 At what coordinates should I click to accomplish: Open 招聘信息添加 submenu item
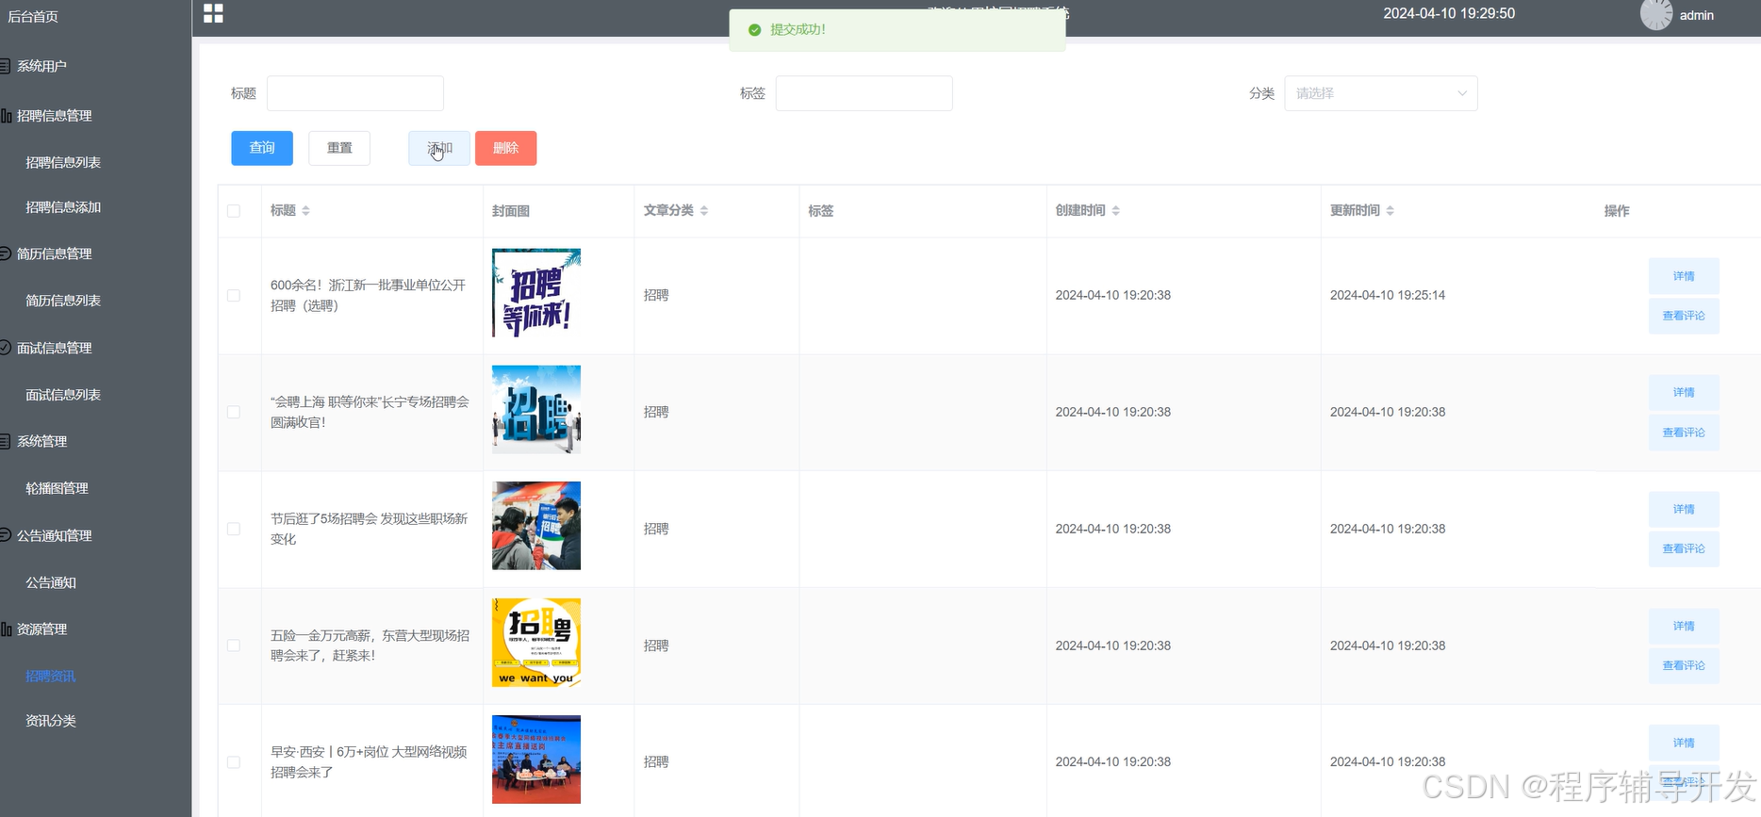(63, 206)
